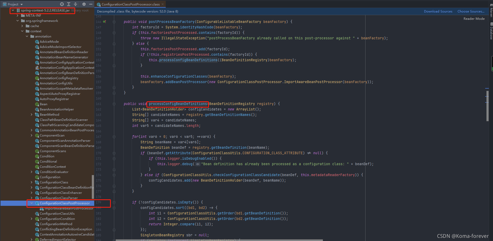Collapse the ConfigurationClassPostProcessor node
Image resolution: width=493 pixels, height=241 pixels.
[31, 203]
